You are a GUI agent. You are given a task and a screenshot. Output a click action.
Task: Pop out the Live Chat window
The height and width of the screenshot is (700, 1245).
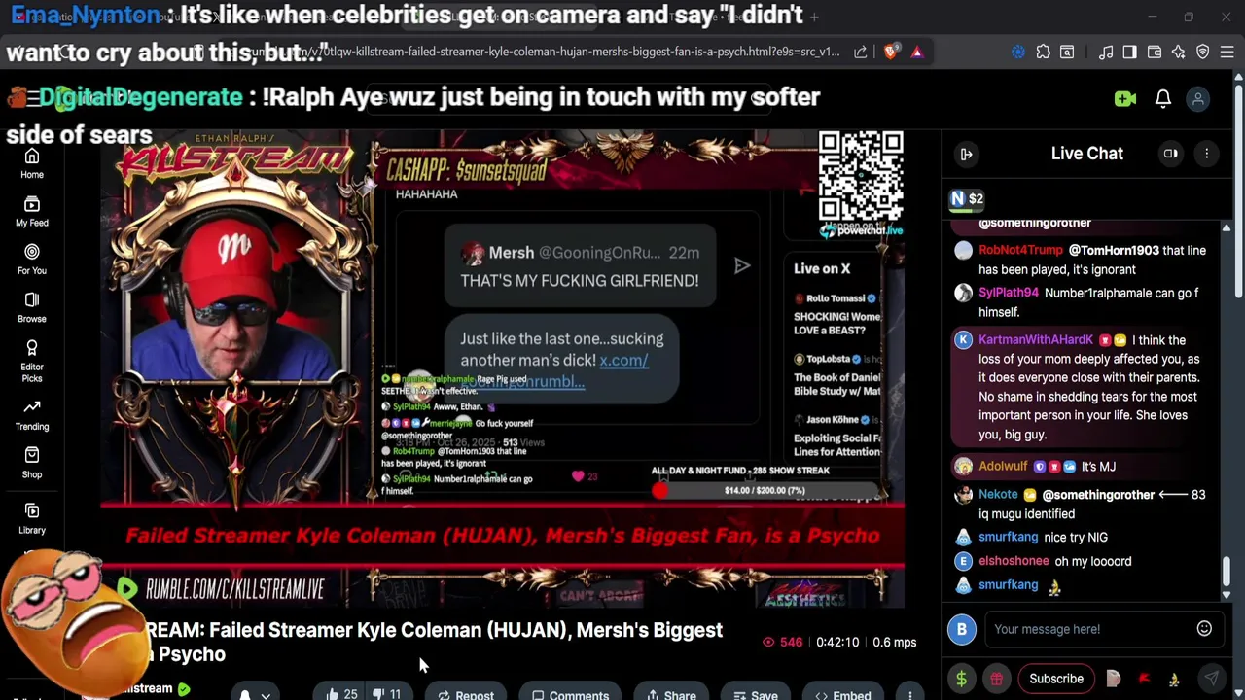[x=1171, y=154]
